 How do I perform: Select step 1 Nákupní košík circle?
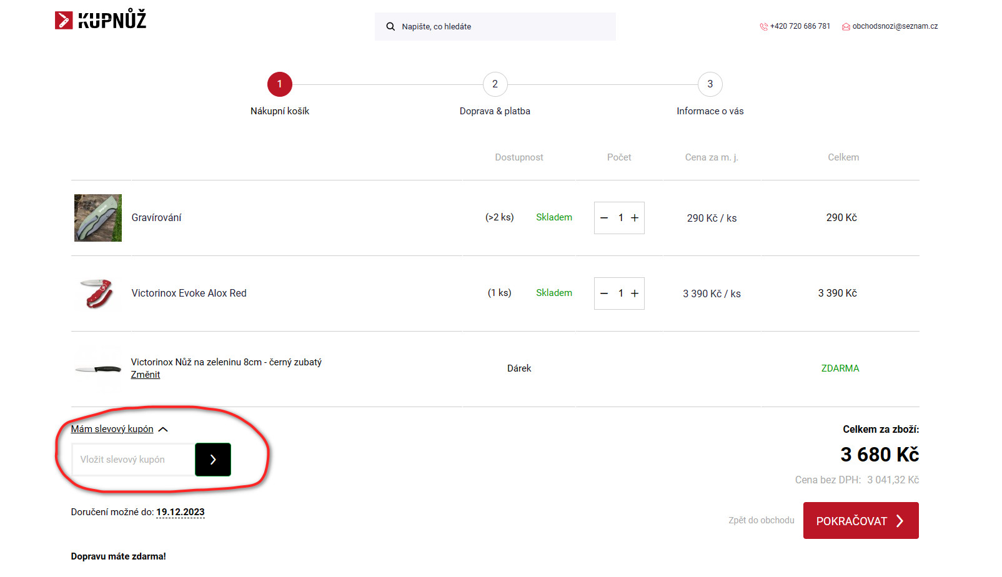tap(280, 84)
